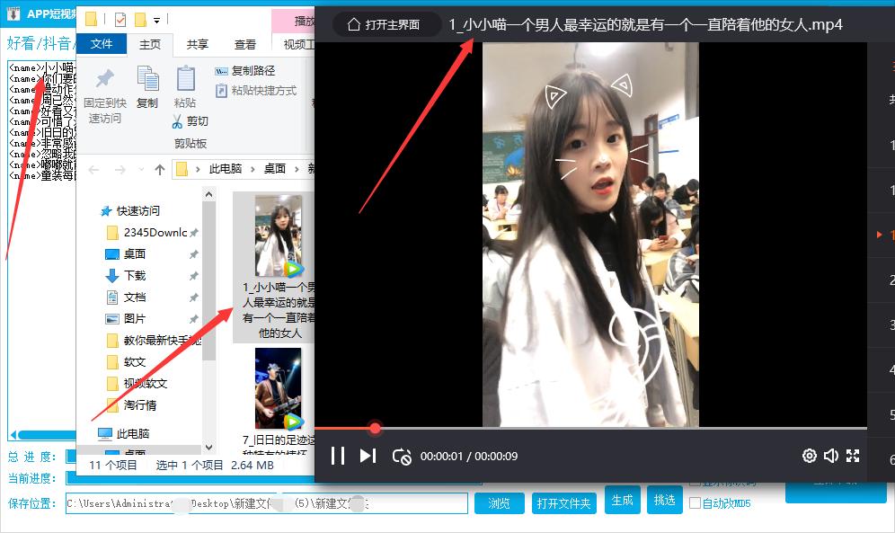Click the home icon beside 打开主界面

(x=354, y=24)
